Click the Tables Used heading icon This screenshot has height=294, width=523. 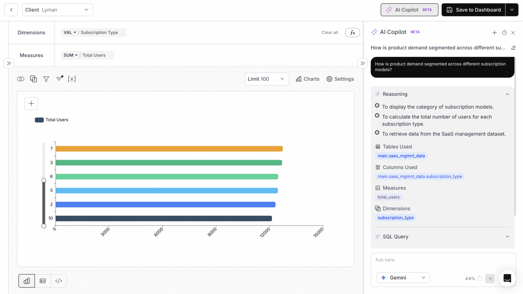point(378,147)
